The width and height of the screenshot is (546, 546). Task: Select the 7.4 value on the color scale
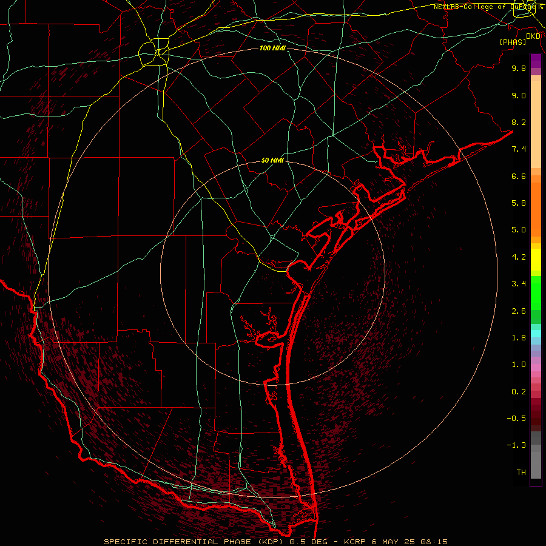[x=519, y=149]
